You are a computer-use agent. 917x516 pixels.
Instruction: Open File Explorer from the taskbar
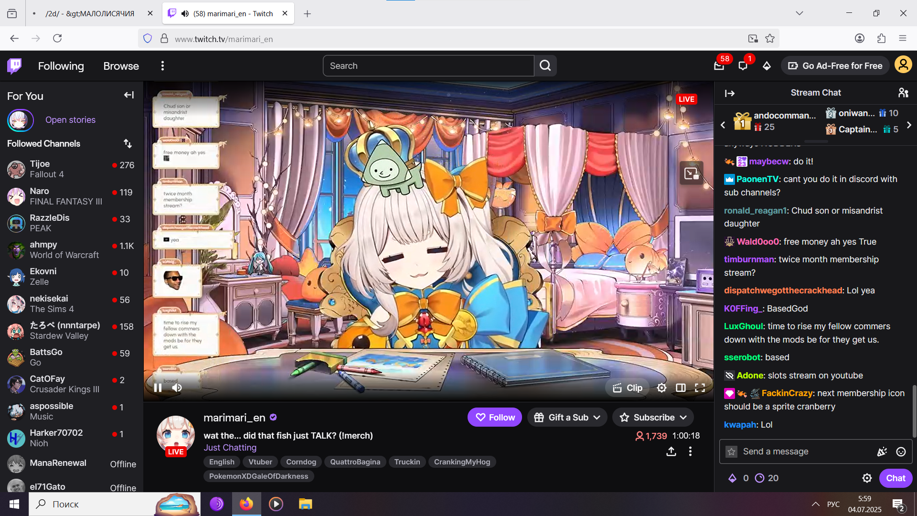305,504
